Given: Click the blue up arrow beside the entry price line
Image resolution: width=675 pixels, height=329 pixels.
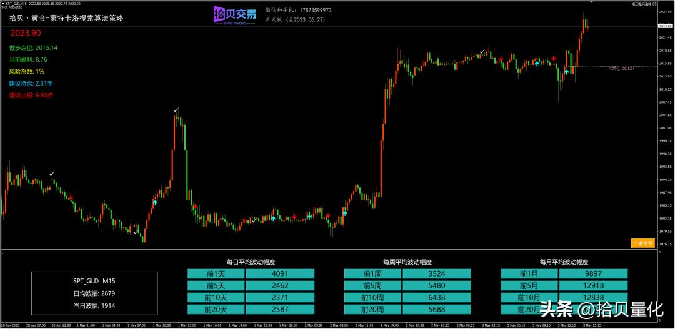Looking at the screenshot, I should click(566, 72).
